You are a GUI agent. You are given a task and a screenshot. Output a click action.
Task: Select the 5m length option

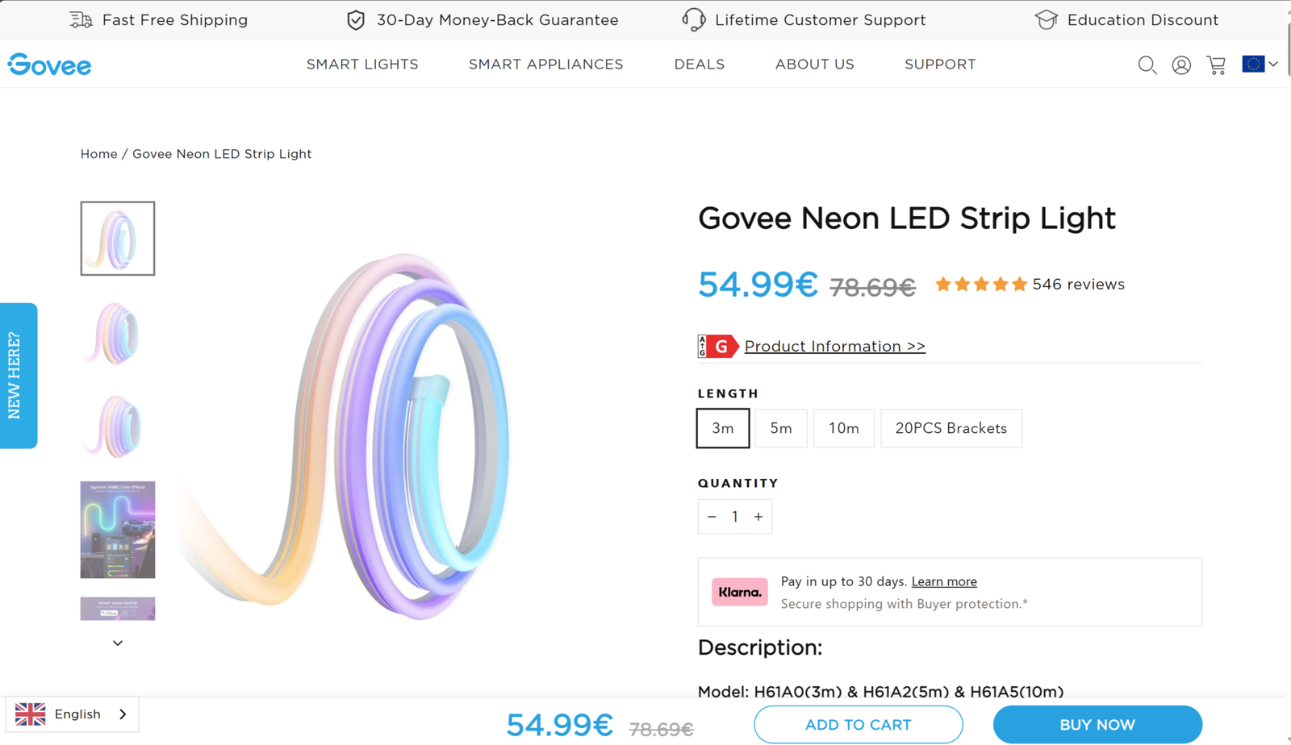[x=780, y=428]
